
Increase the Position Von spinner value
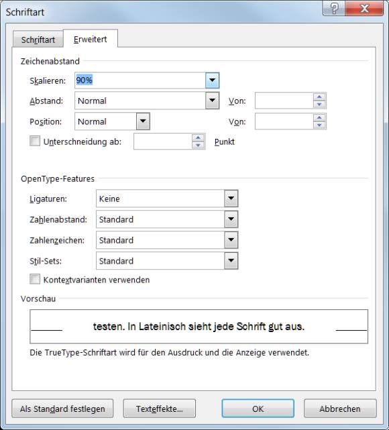319,117
